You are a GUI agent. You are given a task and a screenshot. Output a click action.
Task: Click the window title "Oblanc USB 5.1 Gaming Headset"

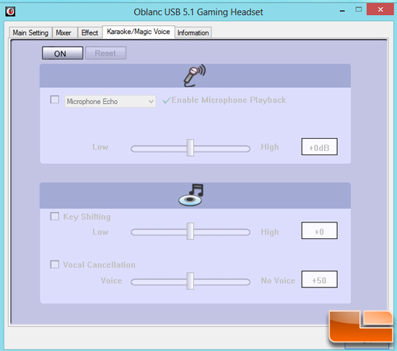(x=198, y=12)
